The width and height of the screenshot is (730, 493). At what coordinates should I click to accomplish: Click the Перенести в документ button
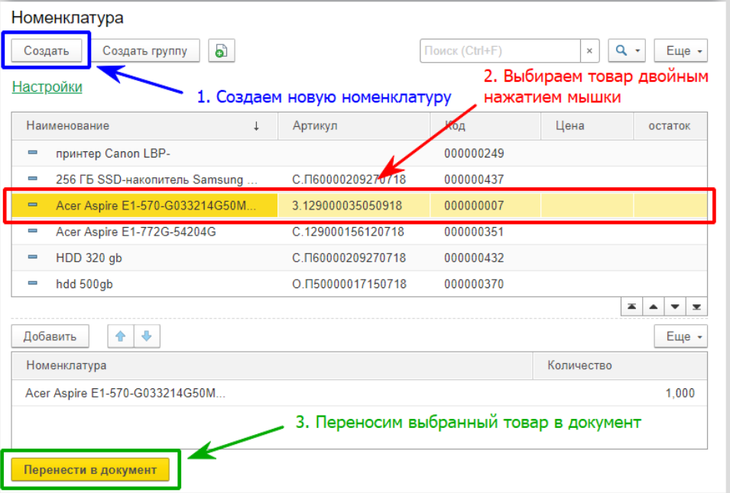click(x=90, y=470)
